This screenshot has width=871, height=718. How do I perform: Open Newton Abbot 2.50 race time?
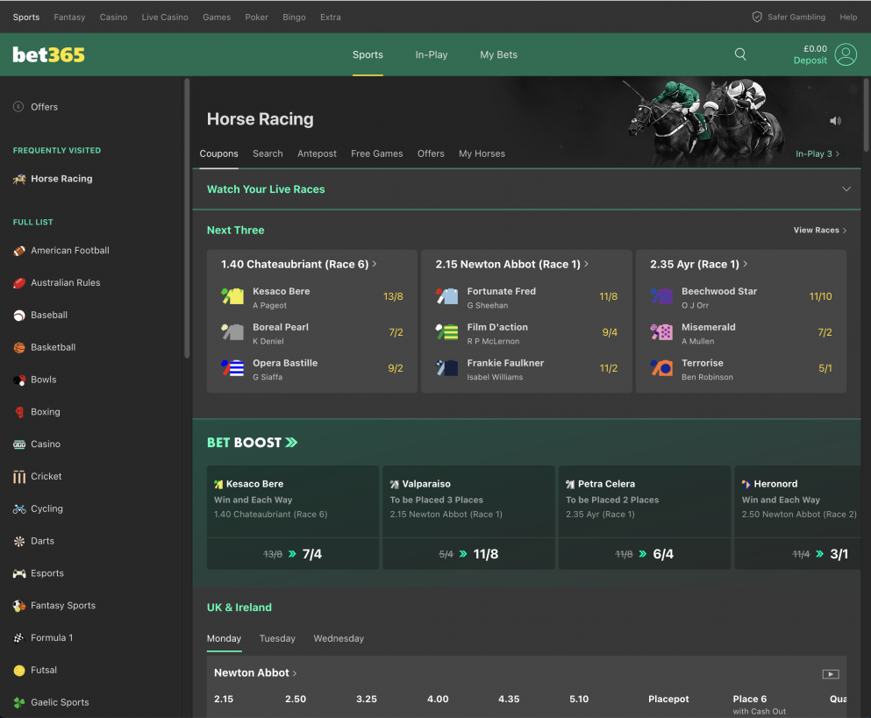[x=295, y=699]
